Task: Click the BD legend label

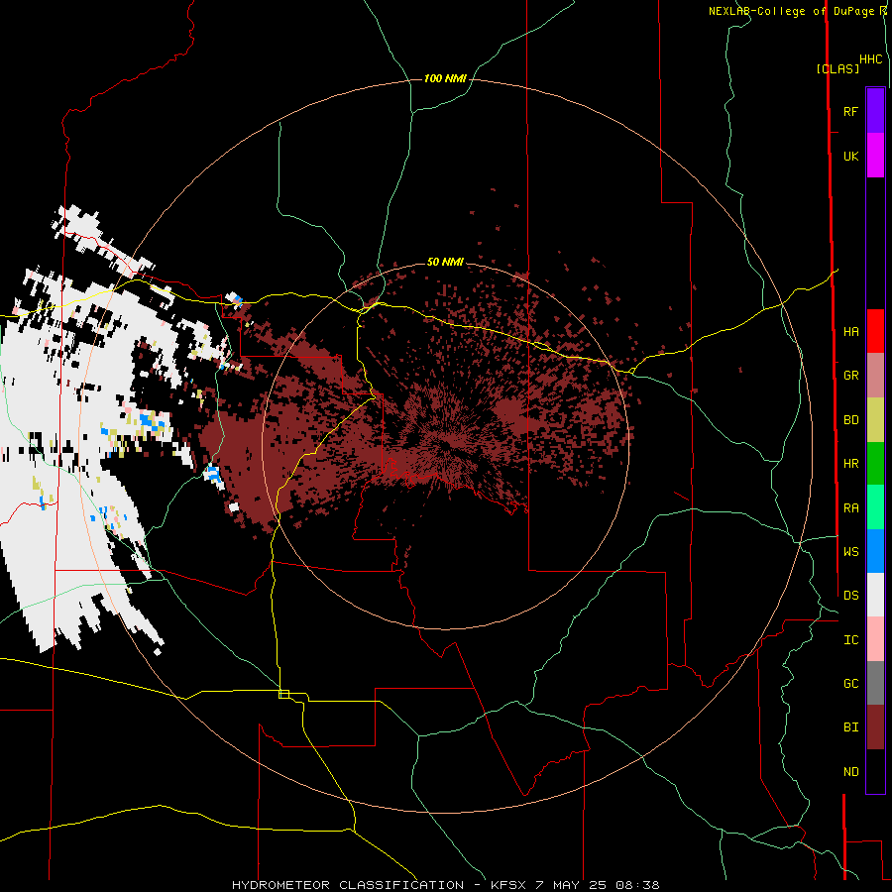Action: [x=850, y=420]
